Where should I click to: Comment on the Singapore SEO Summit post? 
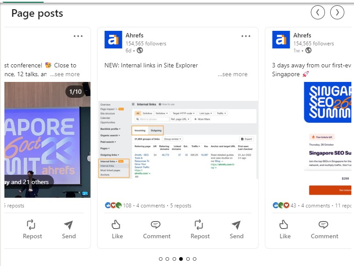click(324, 229)
